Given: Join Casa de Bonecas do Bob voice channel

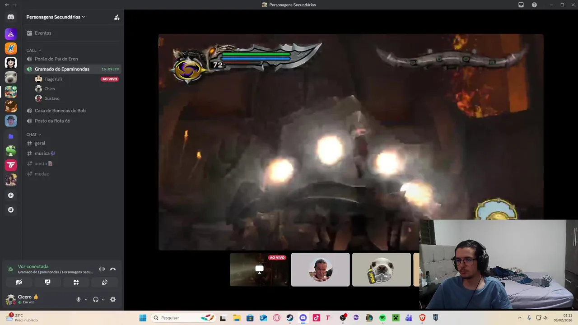Looking at the screenshot, I should pyautogui.click(x=73, y=111).
